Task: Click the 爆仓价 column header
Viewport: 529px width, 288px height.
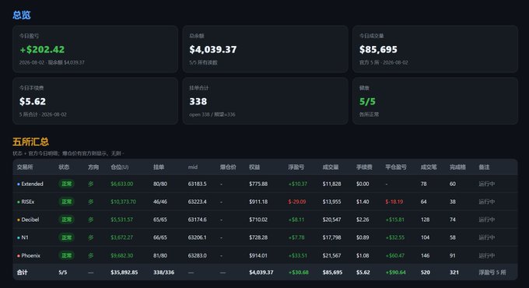Action: pos(228,167)
